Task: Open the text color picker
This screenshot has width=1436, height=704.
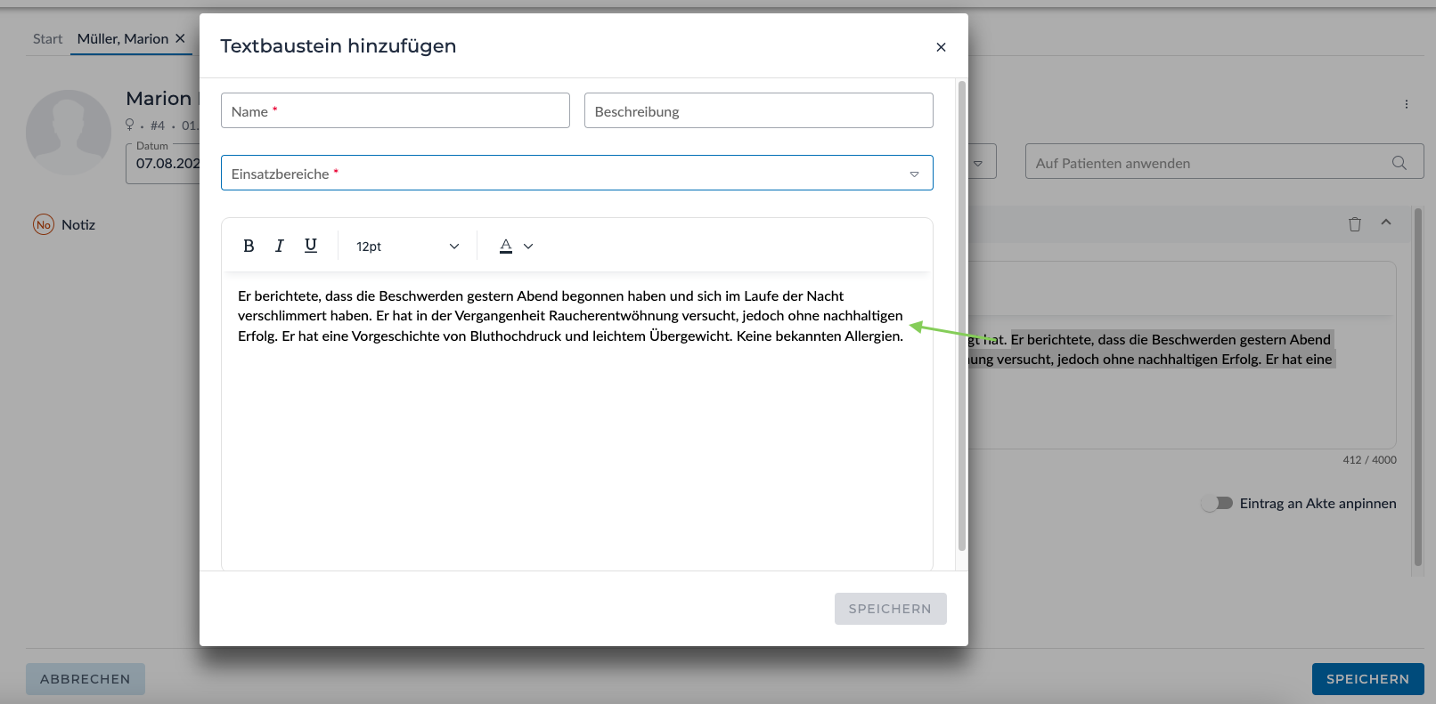Action: tap(516, 246)
